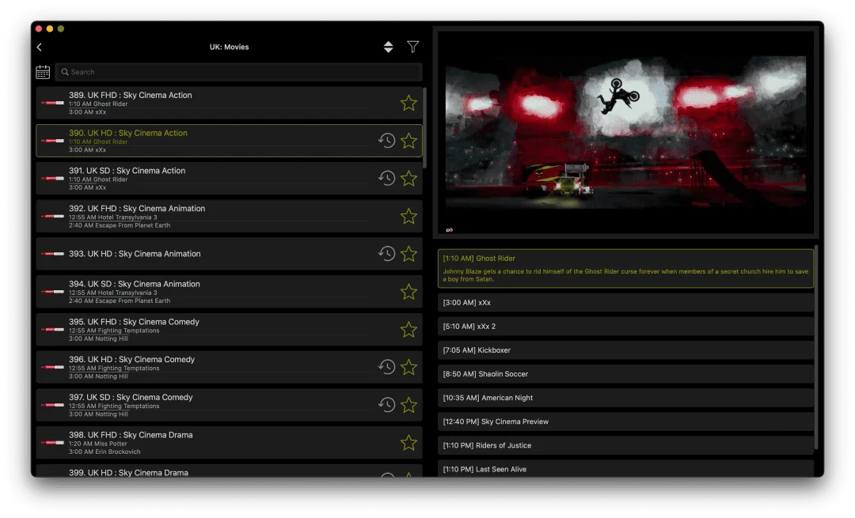The image size is (855, 518).
Task: Select the [7:05 AM] Kickboxer program
Action: pyautogui.click(x=625, y=350)
